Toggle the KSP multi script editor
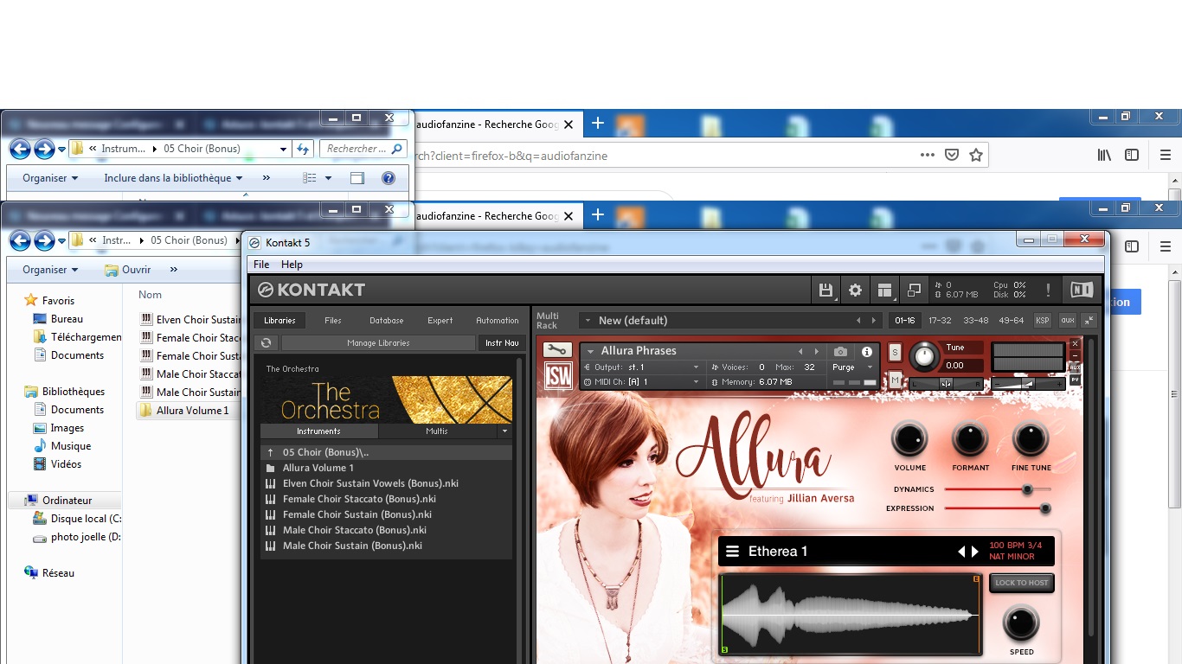1182x664 pixels. pyautogui.click(x=1043, y=320)
